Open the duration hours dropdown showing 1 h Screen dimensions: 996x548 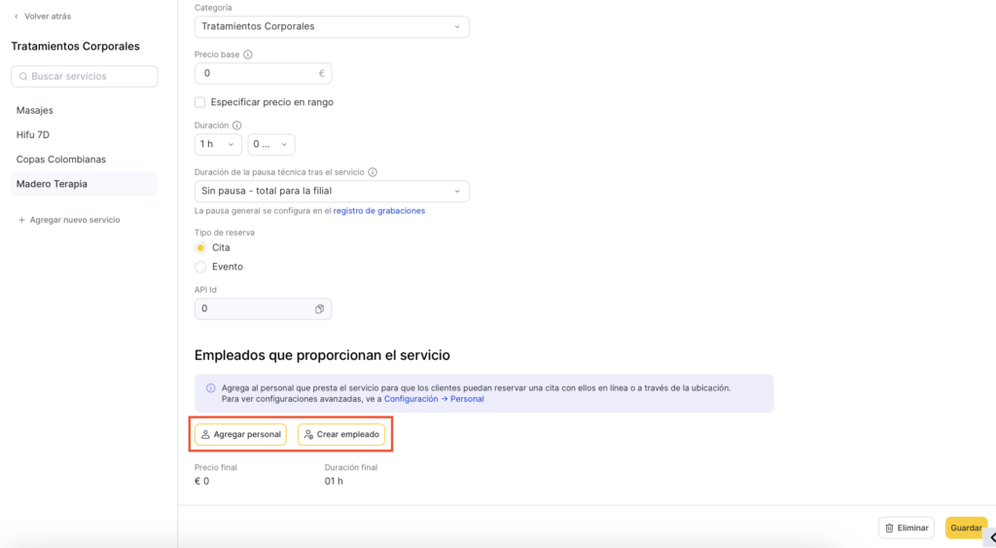(218, 144)
